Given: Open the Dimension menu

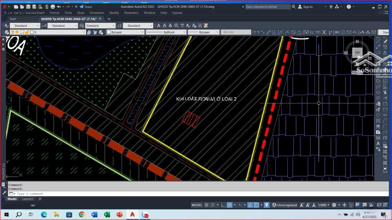Looking at the screenshot, I should (x=97, y=13).
